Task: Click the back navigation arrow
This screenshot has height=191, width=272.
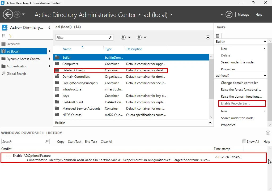Action: click(x=8, y=14)
